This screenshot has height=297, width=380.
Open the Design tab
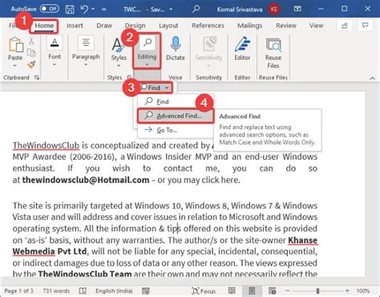point(135,26)
